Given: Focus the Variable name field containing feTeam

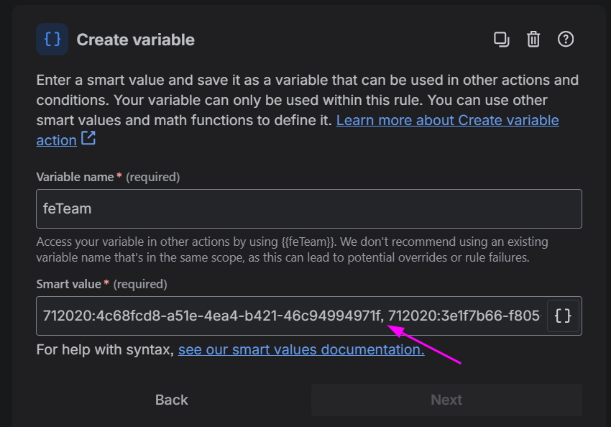Looking at the screenshot, I should 308,209.
